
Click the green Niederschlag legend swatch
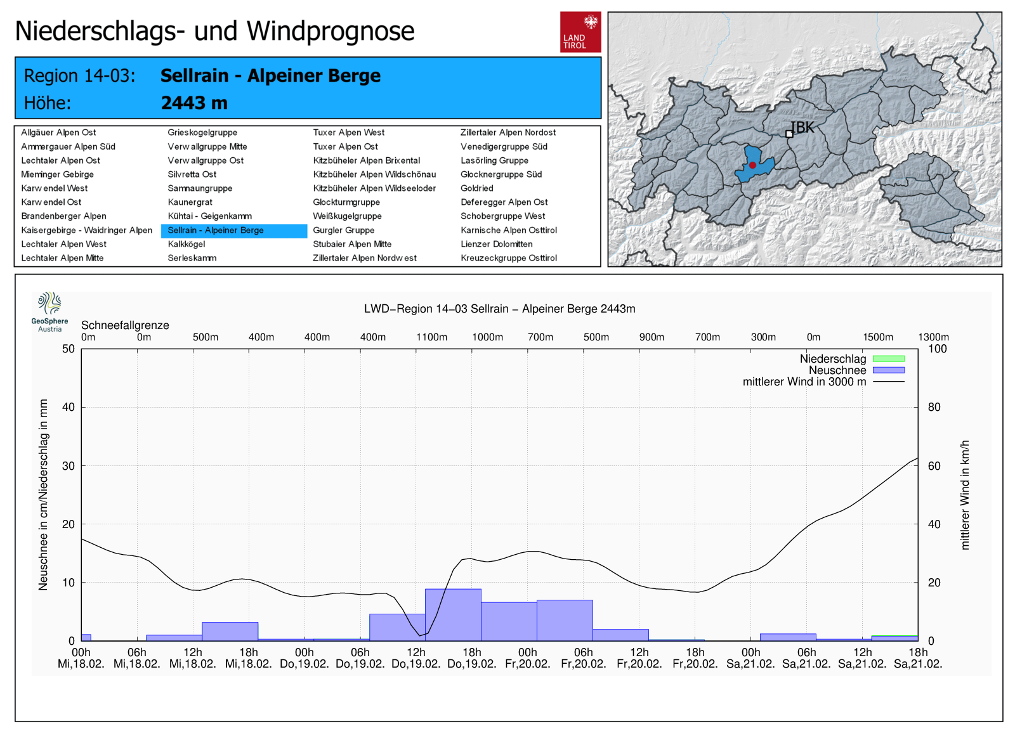[x=888, y=359]
